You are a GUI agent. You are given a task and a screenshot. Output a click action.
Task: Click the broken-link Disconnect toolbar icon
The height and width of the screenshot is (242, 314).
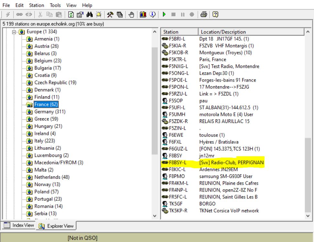(29, 15)
